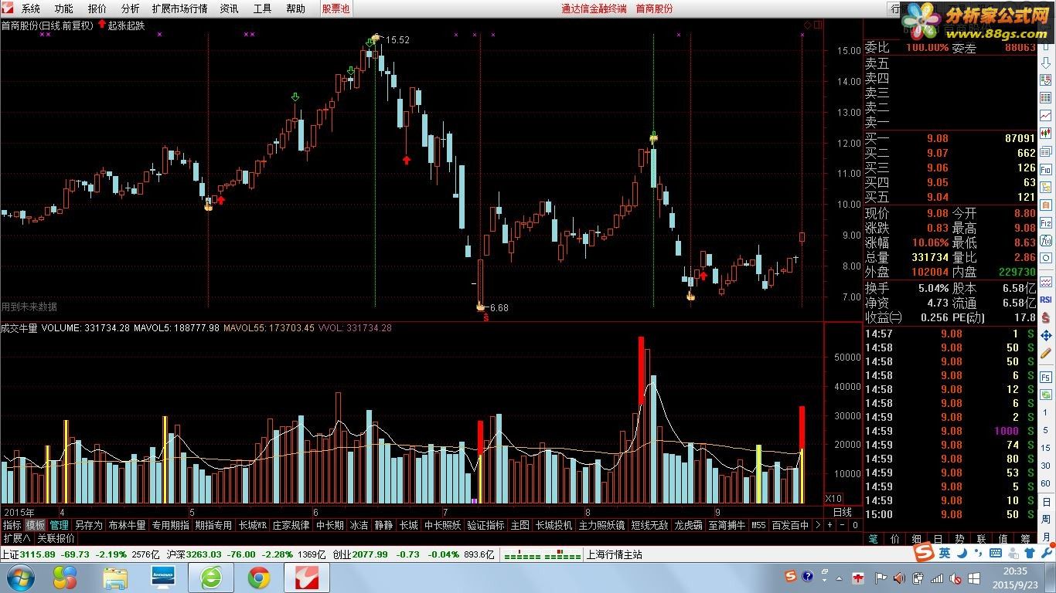Click the 指标 button at tab row start
This screenshot has height=593, width=1056.
tap(12, 525)
